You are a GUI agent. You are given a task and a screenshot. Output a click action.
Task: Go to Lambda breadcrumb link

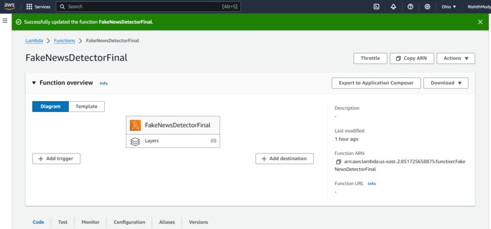pyautogui.click(x=34, y=41)
